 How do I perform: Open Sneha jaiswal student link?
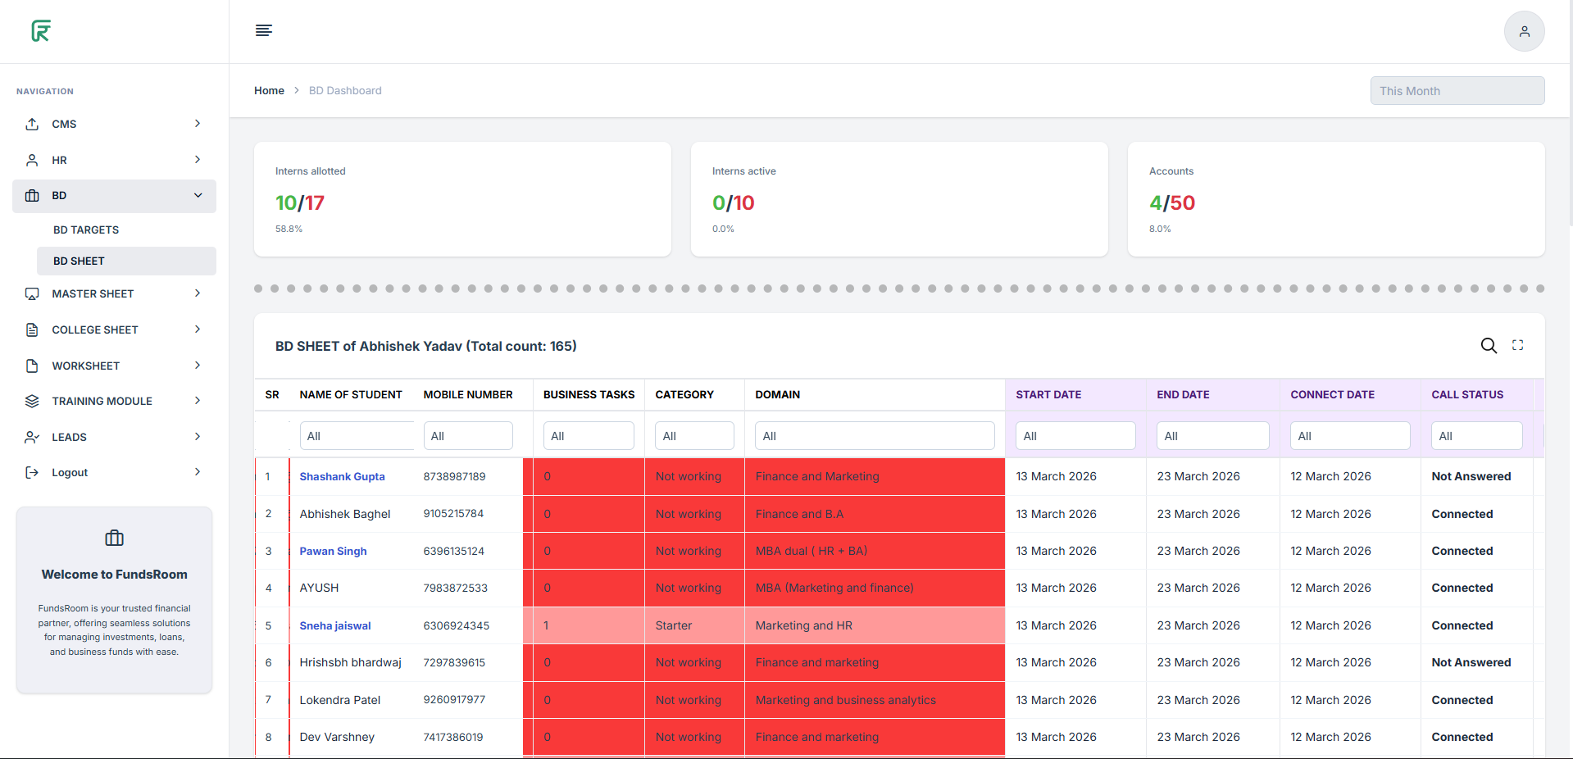tap(334, 625)
